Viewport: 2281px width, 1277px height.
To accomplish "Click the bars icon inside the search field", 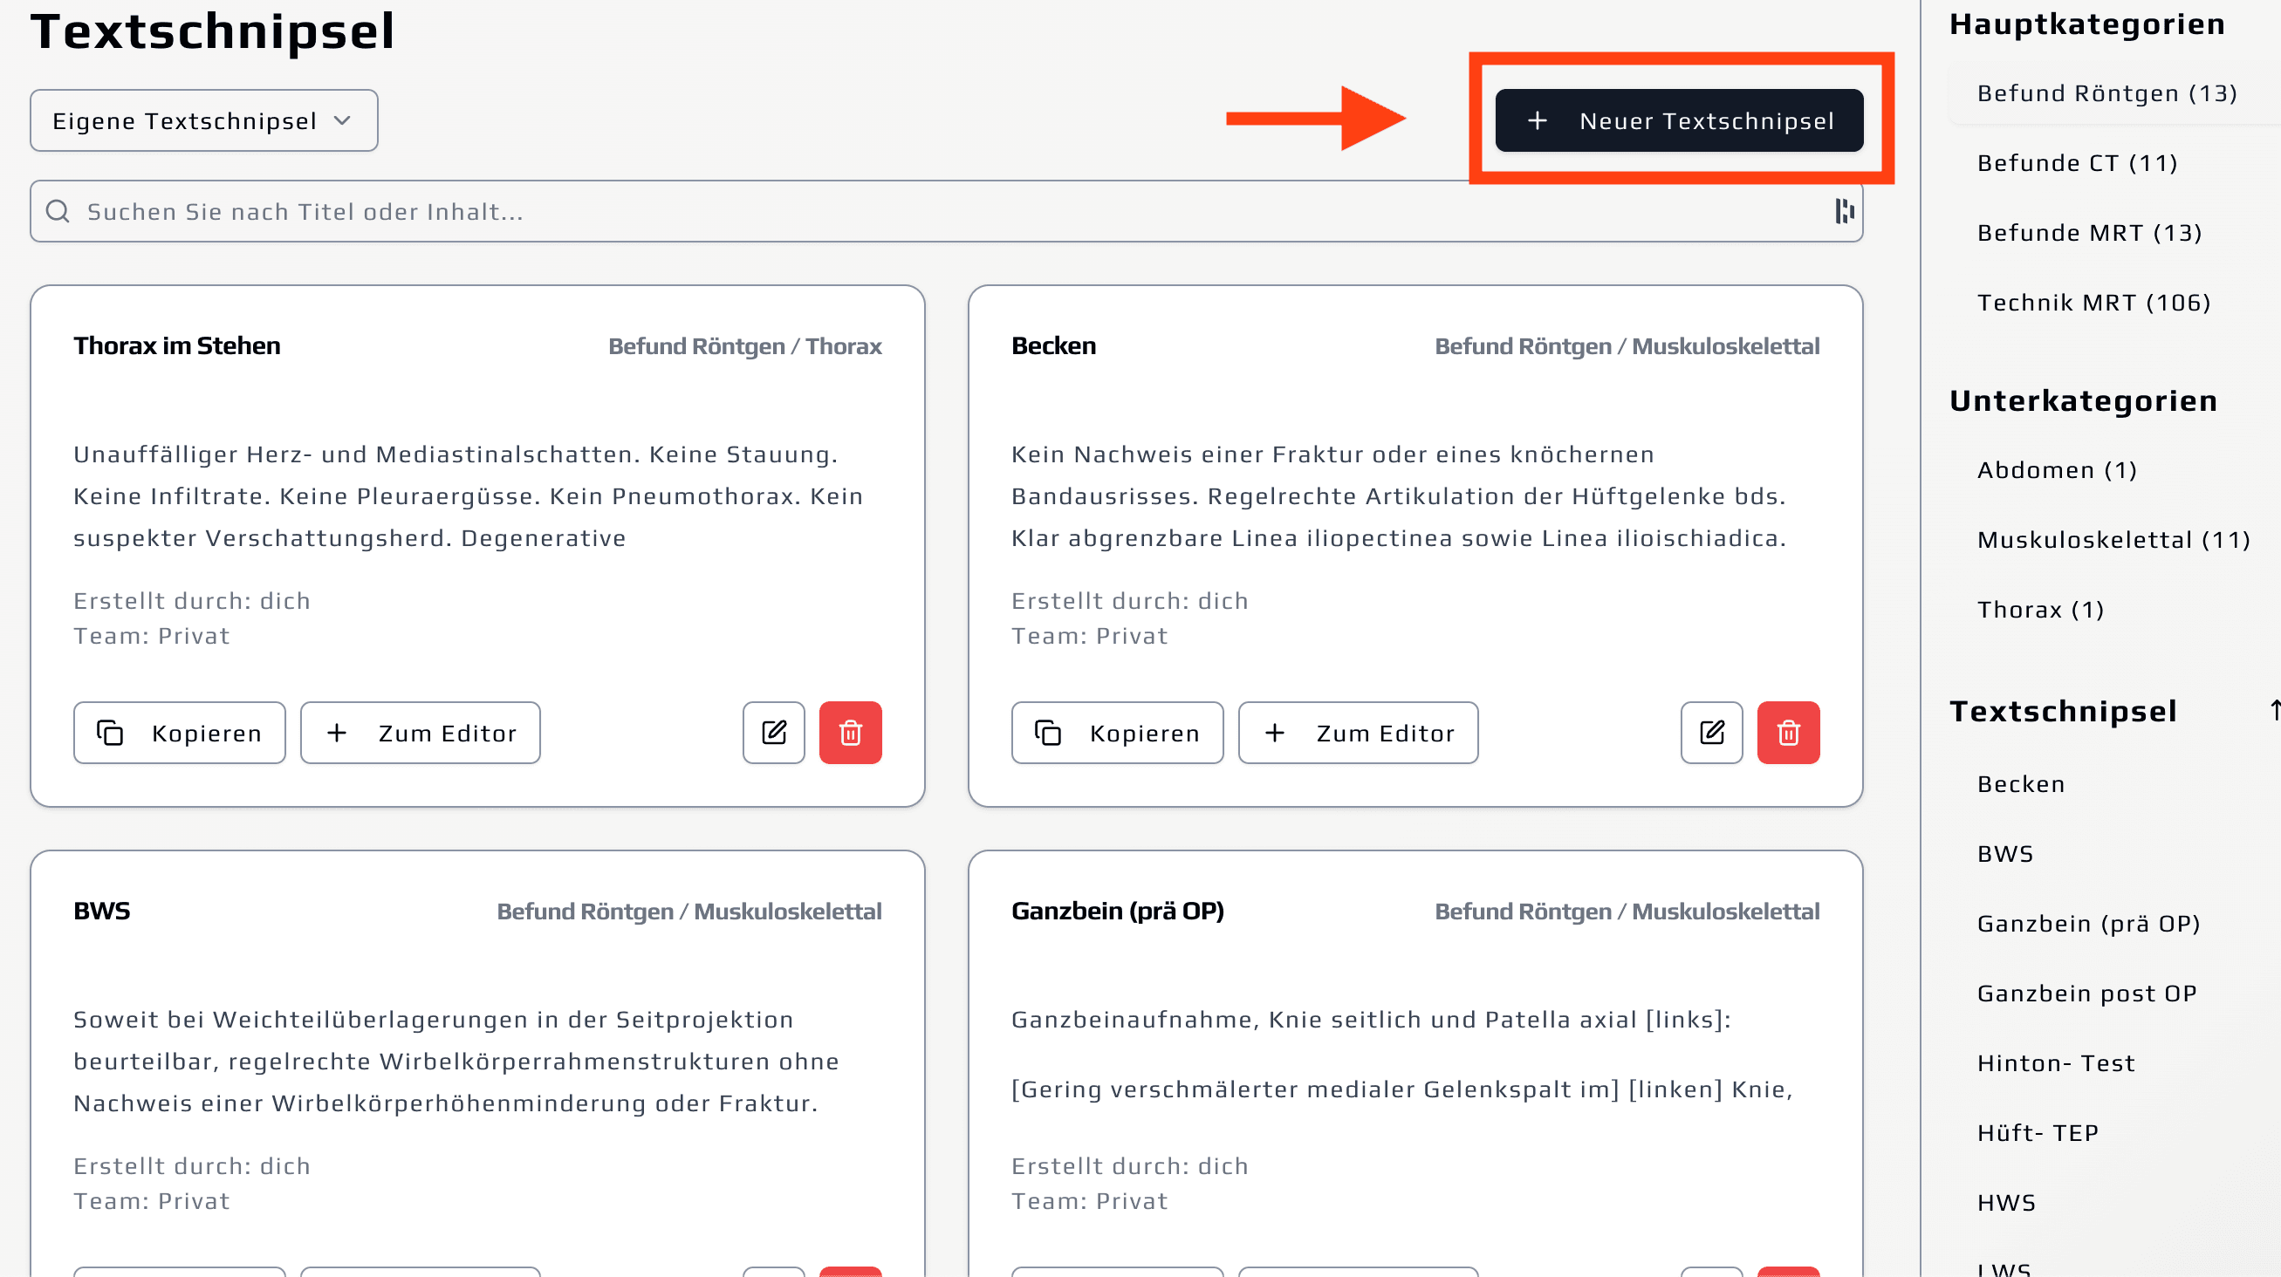I will [x=1844, y=211].
